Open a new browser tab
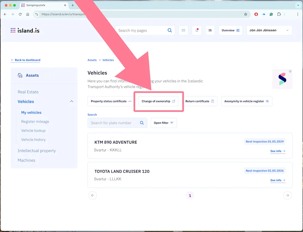 [x=73, y=5]
